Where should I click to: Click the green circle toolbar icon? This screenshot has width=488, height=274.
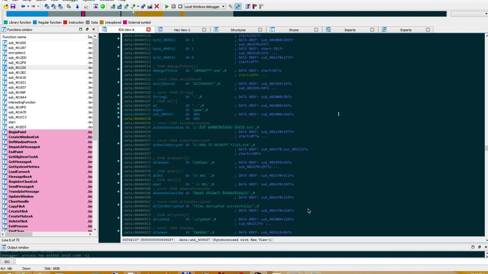(x=103, y=6)
